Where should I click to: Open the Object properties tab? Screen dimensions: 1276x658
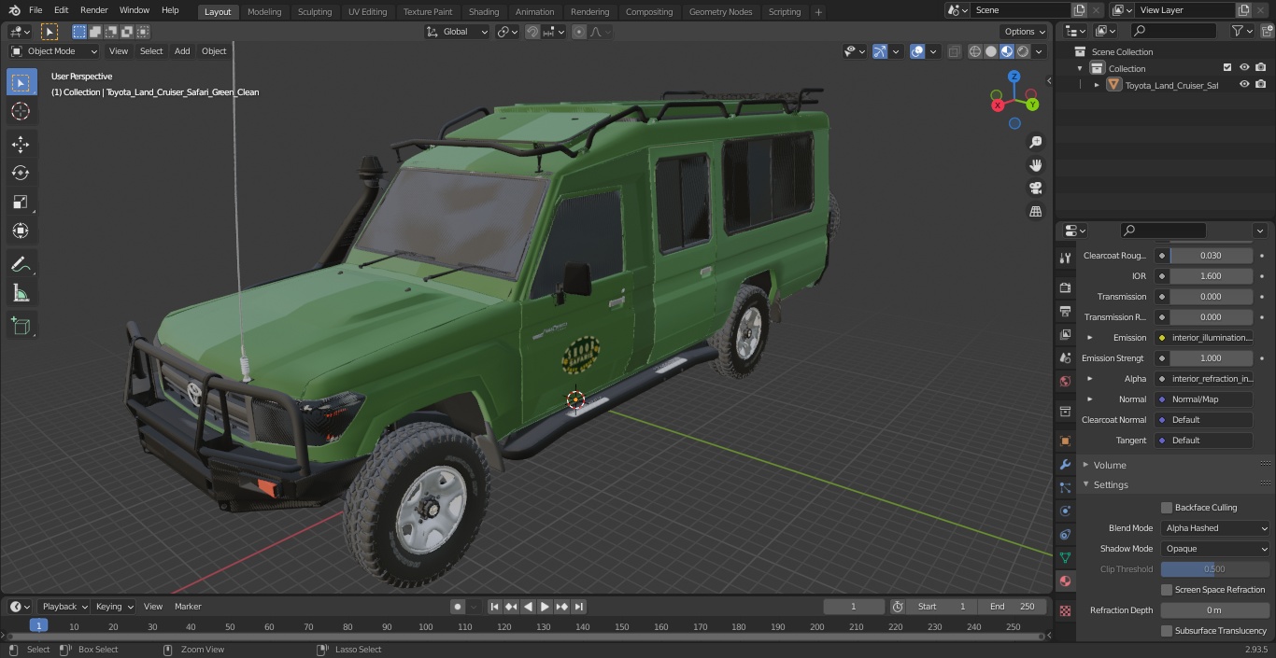point(1065,441)
